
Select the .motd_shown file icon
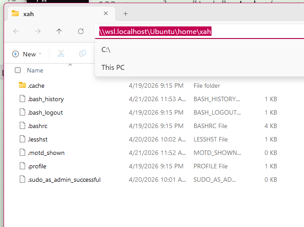22,152
